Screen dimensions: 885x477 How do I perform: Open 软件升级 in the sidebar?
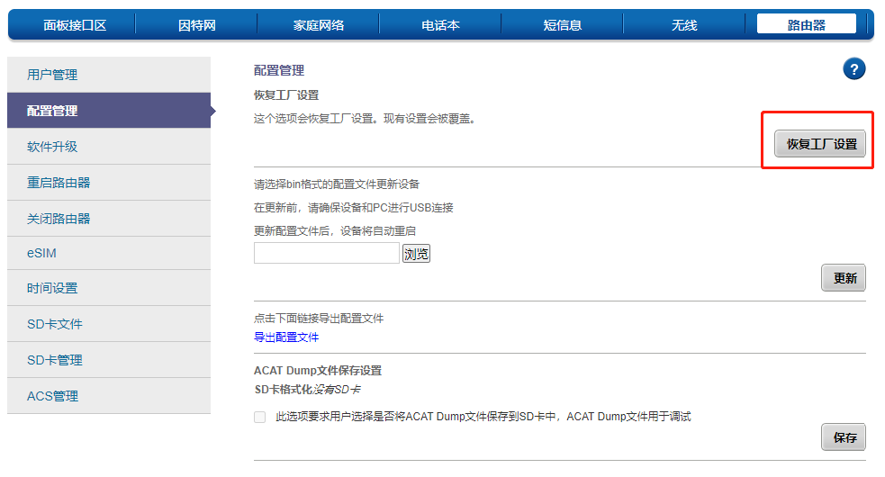(109, 147)
